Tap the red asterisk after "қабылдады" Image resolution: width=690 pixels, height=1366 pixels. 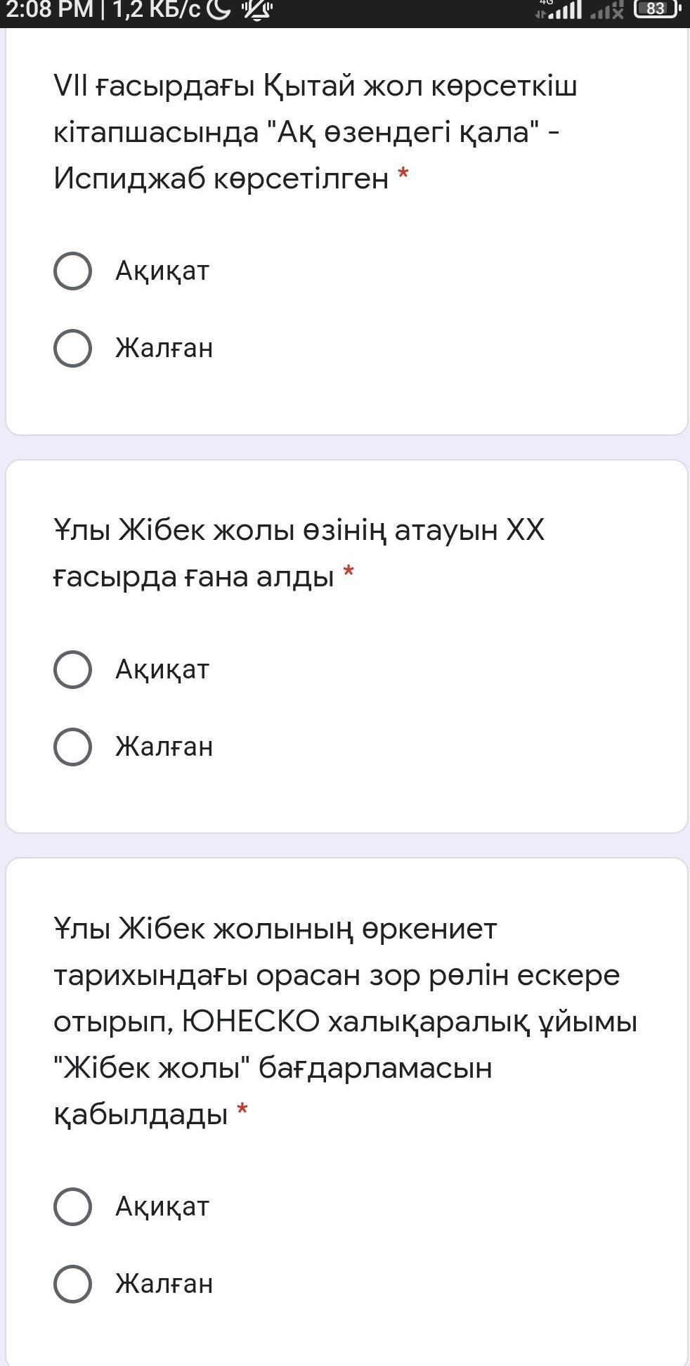pyautogui.click(x=242, y=1110)
